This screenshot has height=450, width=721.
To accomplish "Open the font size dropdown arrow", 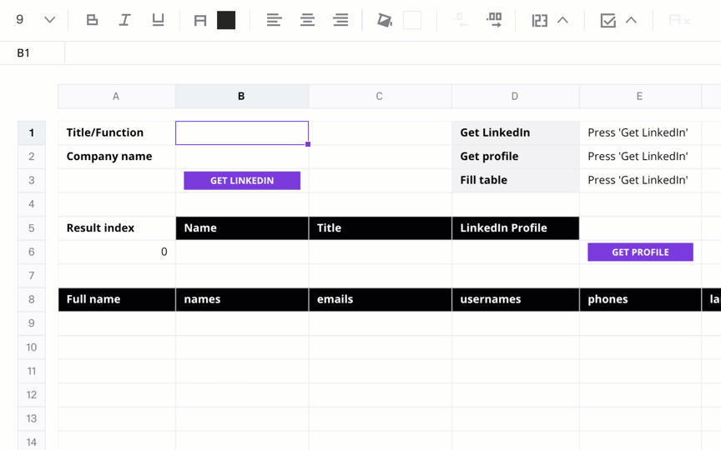I will [x=50, y=20].
